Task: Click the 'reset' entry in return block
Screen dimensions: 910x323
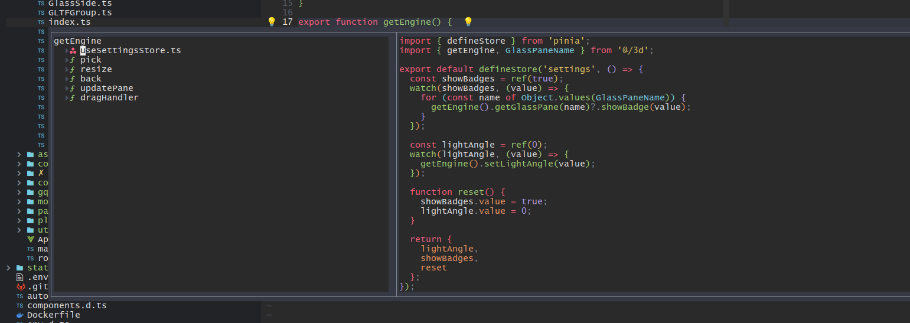Action: tap(434, 267)
